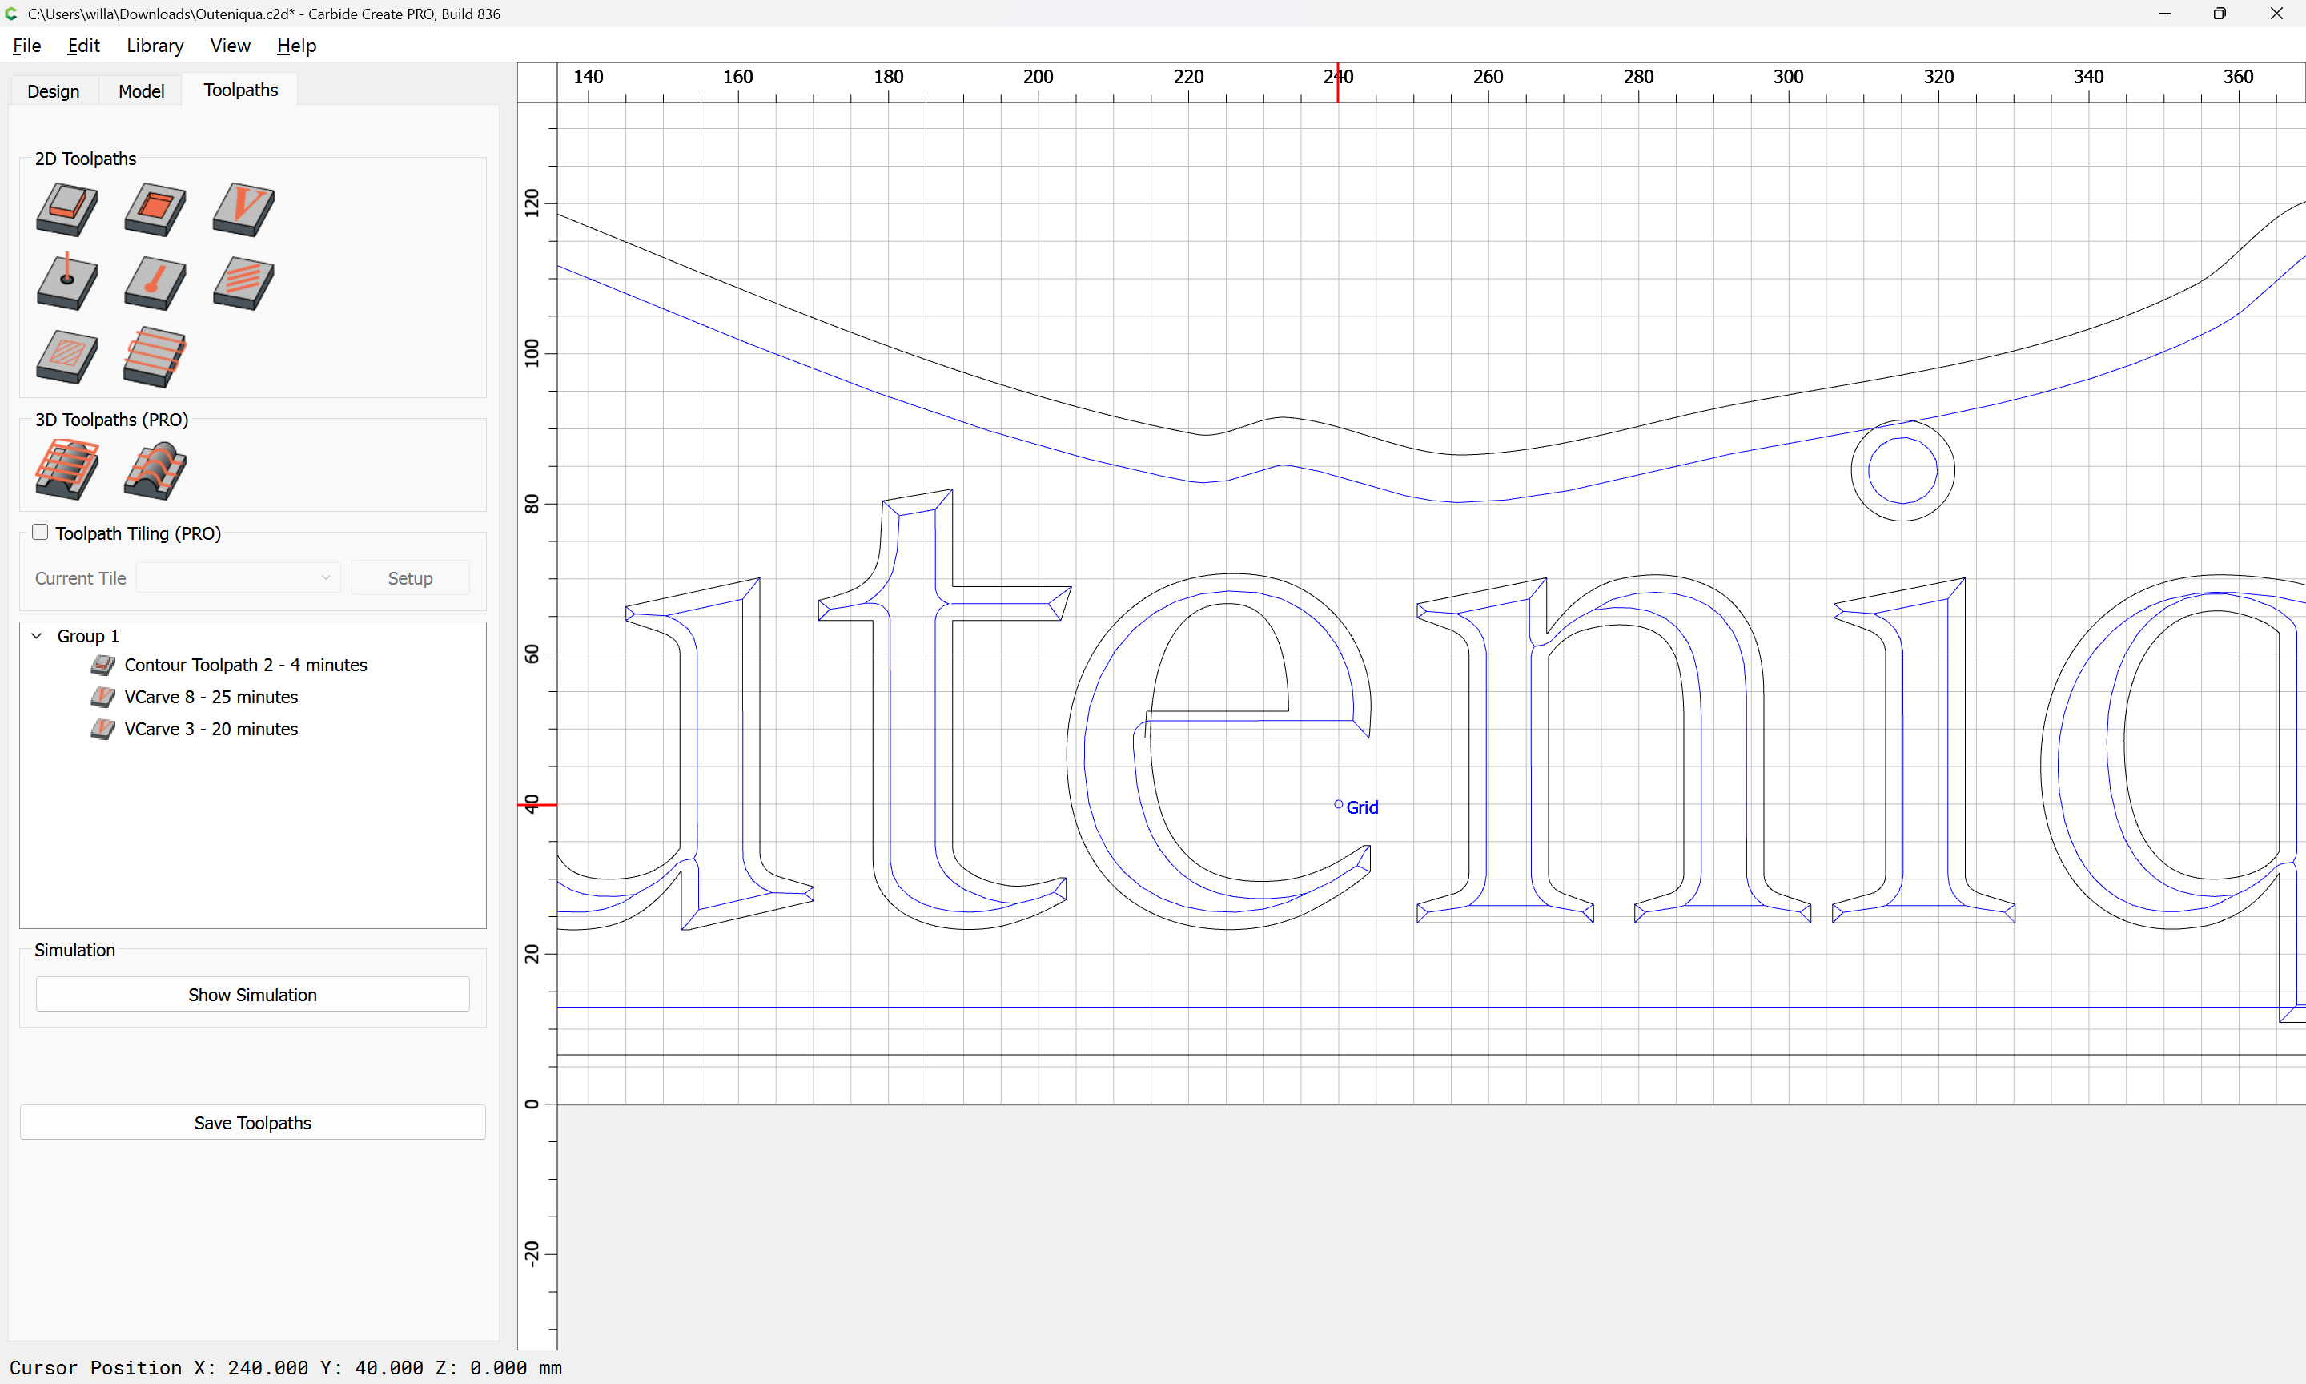2306x1384 pixels.
Task: Open the Library menu
Action: (x=154, y=46)
